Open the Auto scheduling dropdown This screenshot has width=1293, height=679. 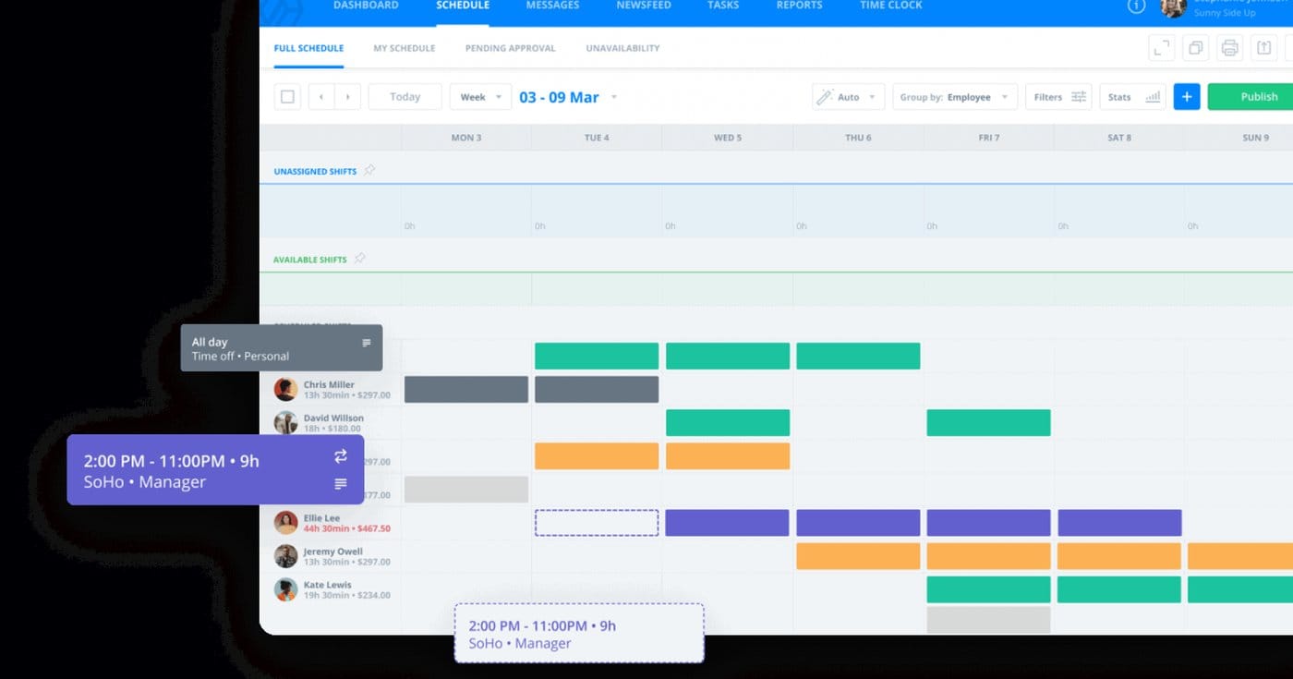pyautogui.click(x=849, y=97)
